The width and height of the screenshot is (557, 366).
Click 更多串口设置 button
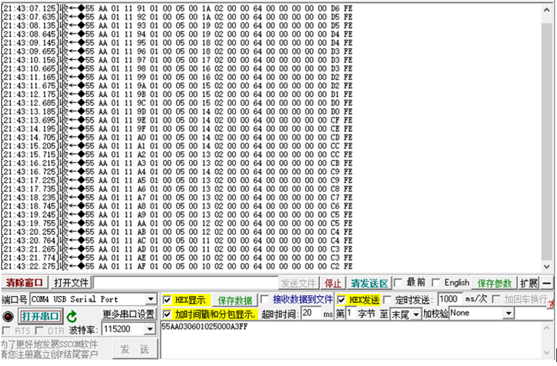click(x=129, y=315)
